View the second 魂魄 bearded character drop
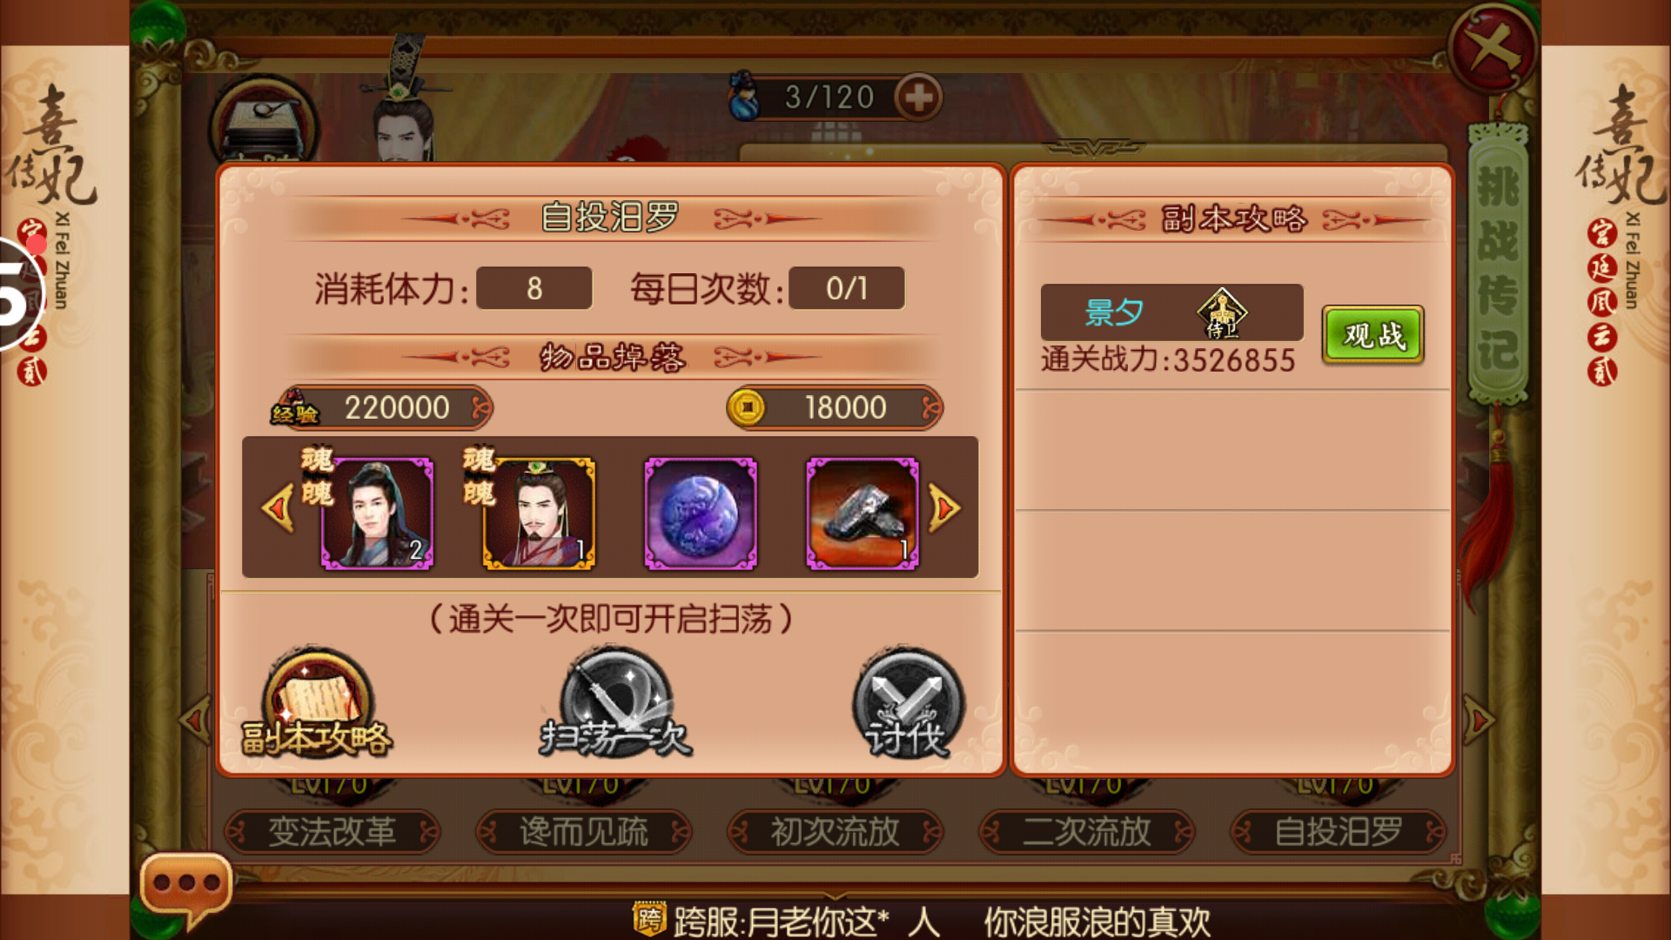The image size is (1671, 940). coord(539,514)
